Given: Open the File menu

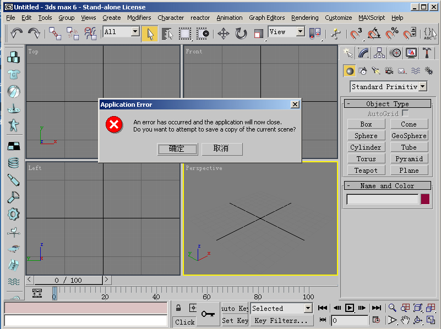Looking at the screenshot, I should pyautogui.click(x=10, y=18).
